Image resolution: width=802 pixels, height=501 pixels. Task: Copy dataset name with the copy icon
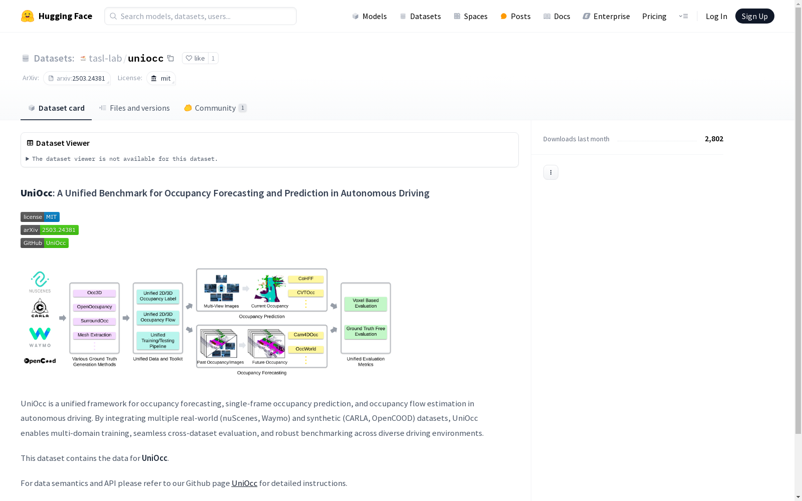coord(170,58)
